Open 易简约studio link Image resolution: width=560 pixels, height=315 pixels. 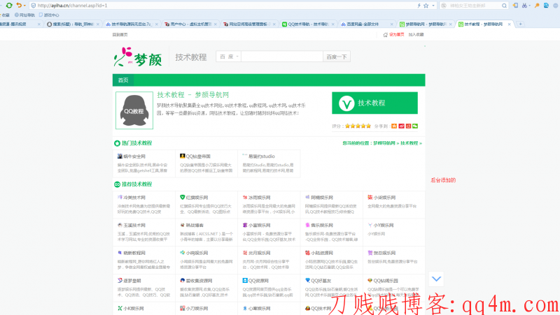(261, 156)
